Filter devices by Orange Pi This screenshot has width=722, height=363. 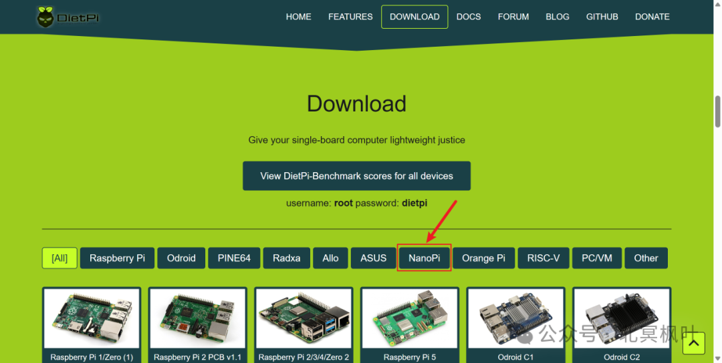(x=483, y=258)
